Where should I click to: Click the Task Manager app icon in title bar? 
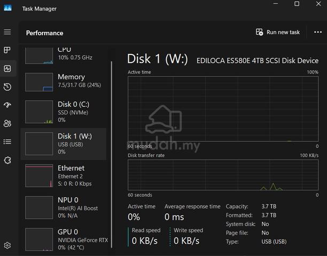click(7, 9)
